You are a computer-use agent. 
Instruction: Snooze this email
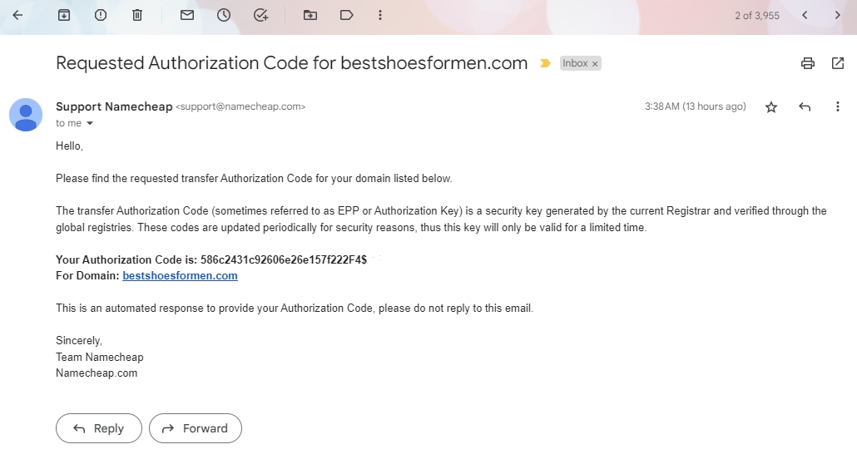click(x=224, y=15)
